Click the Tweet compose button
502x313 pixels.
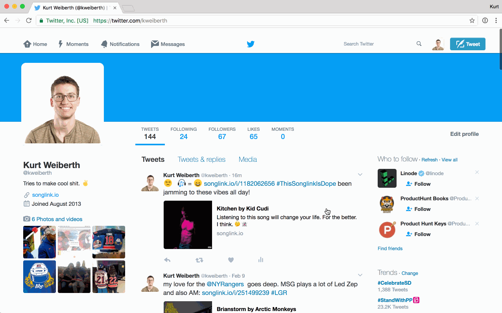(467, 44)
